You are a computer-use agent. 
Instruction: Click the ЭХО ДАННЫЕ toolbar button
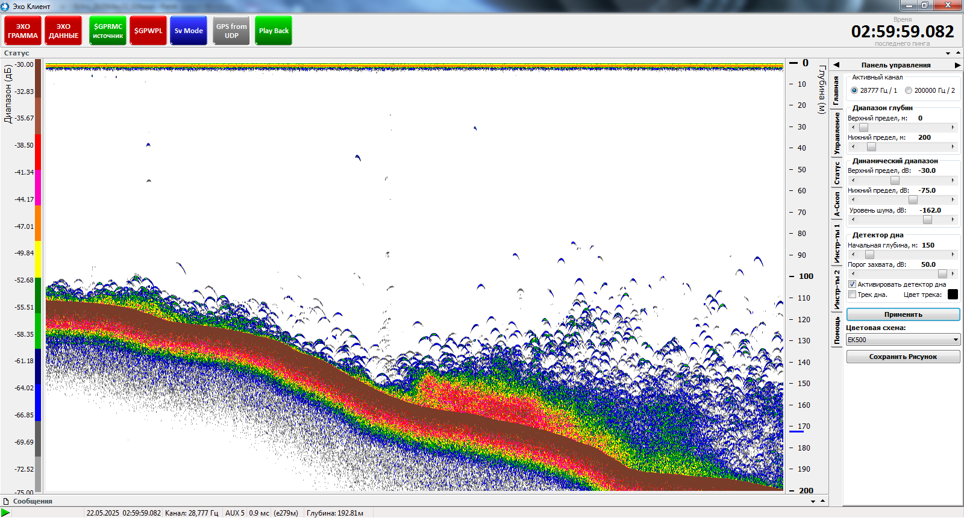point(63,31)
